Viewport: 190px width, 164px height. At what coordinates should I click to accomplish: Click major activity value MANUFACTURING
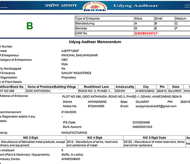pyautogui.click(x=74, y=133)
